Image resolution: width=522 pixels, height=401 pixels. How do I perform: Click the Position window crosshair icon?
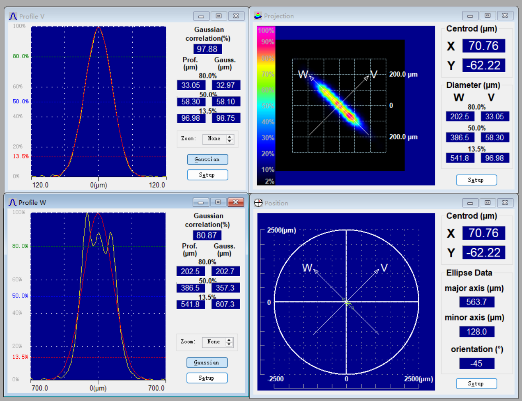tap(258, 203)
